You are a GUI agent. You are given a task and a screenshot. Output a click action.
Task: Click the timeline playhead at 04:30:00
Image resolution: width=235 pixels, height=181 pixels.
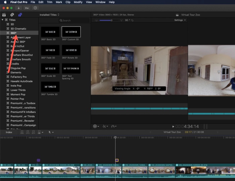(x=115, y=138)
